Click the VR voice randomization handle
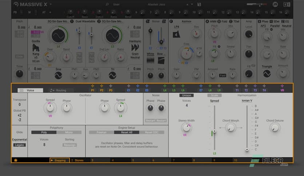This screenshot has width=304, height=176. click(282, 86)
